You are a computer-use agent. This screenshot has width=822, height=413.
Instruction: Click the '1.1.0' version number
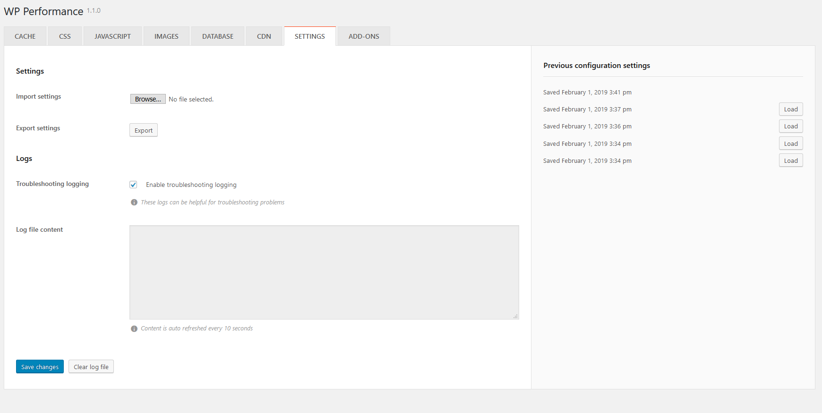point(94,10)
